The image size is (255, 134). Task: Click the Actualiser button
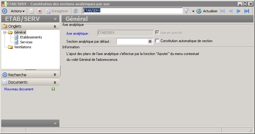(x=207, y=11)
